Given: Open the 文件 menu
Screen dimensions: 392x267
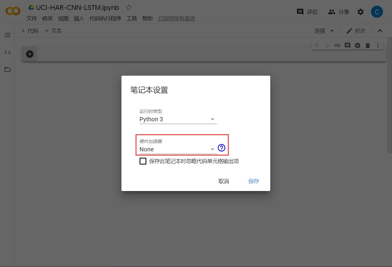Looking at the screenshot, I should (32, 19).
